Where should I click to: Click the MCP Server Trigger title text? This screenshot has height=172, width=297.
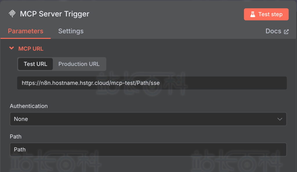(55, 14)
